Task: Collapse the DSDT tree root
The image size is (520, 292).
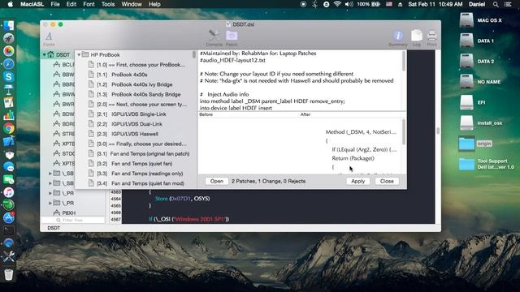Action: (x=45, y=54)
